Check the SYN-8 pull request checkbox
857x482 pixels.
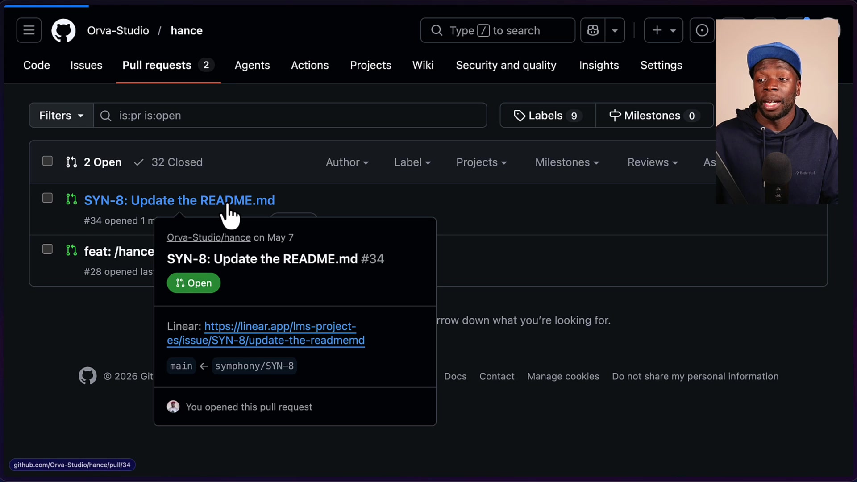tap(47, 198)
